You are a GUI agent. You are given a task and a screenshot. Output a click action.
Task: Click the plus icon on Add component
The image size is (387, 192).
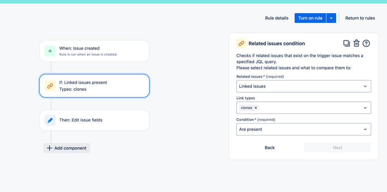pyautogui.click(x=49, y=148)
